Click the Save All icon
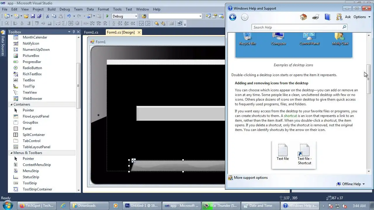The height and width of the screenshot is (210, 374). click(x=39, y=16)
